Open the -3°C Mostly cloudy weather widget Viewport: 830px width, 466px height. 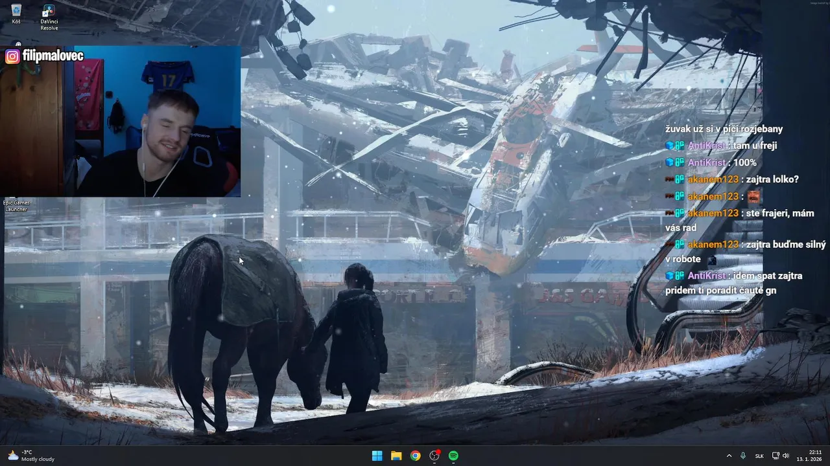click(x=30, y=456)
